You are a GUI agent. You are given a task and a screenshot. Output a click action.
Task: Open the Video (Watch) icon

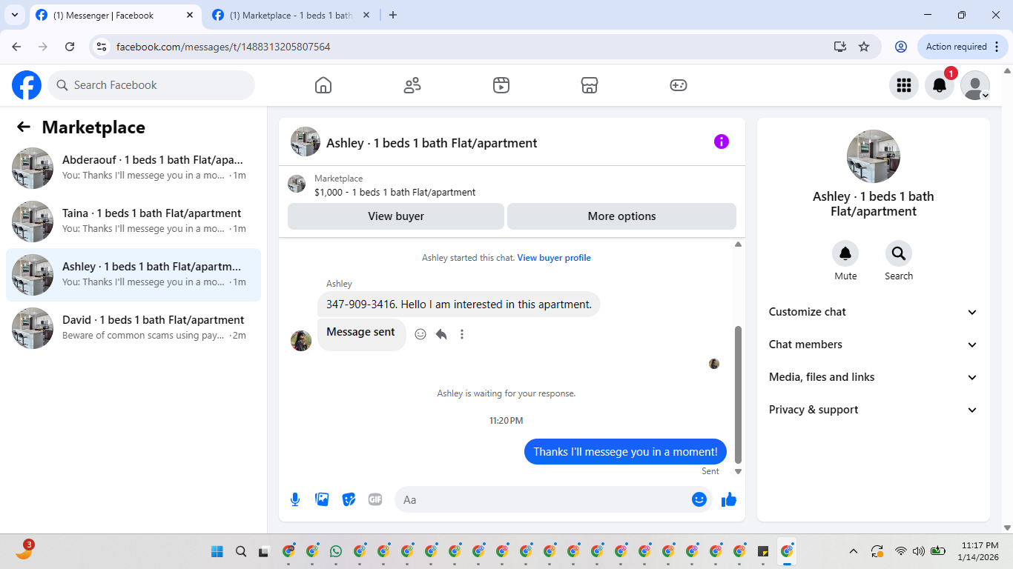pyautogui.click(x=501, y=85)
